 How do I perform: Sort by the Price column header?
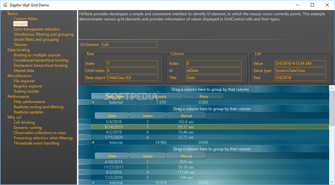(x=204, y=97)
